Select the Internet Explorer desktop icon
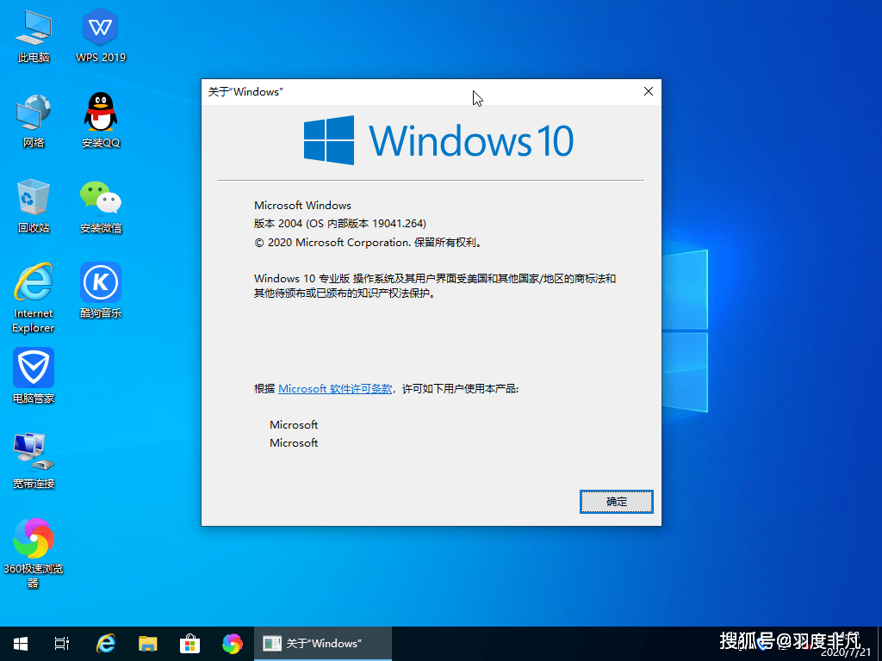 34,298
